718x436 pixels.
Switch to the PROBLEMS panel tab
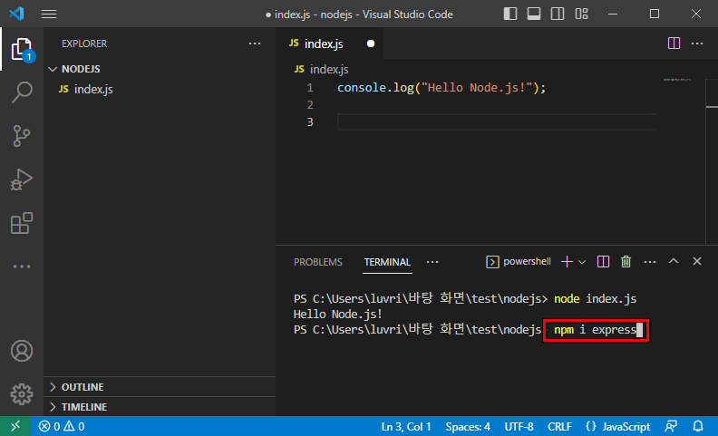(318, 262)
